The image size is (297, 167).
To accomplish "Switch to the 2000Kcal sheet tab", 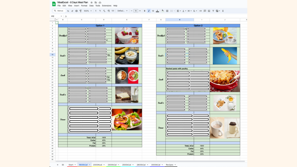I will coord(98,165).
